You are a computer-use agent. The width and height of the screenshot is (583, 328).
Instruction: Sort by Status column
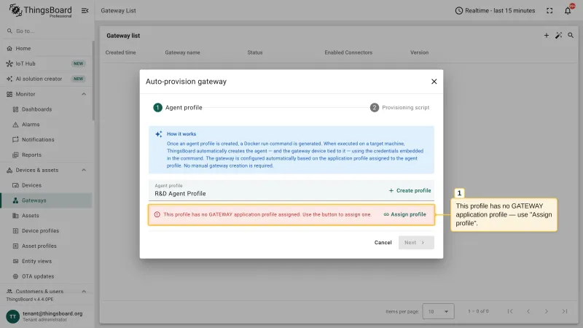[255, 52]
